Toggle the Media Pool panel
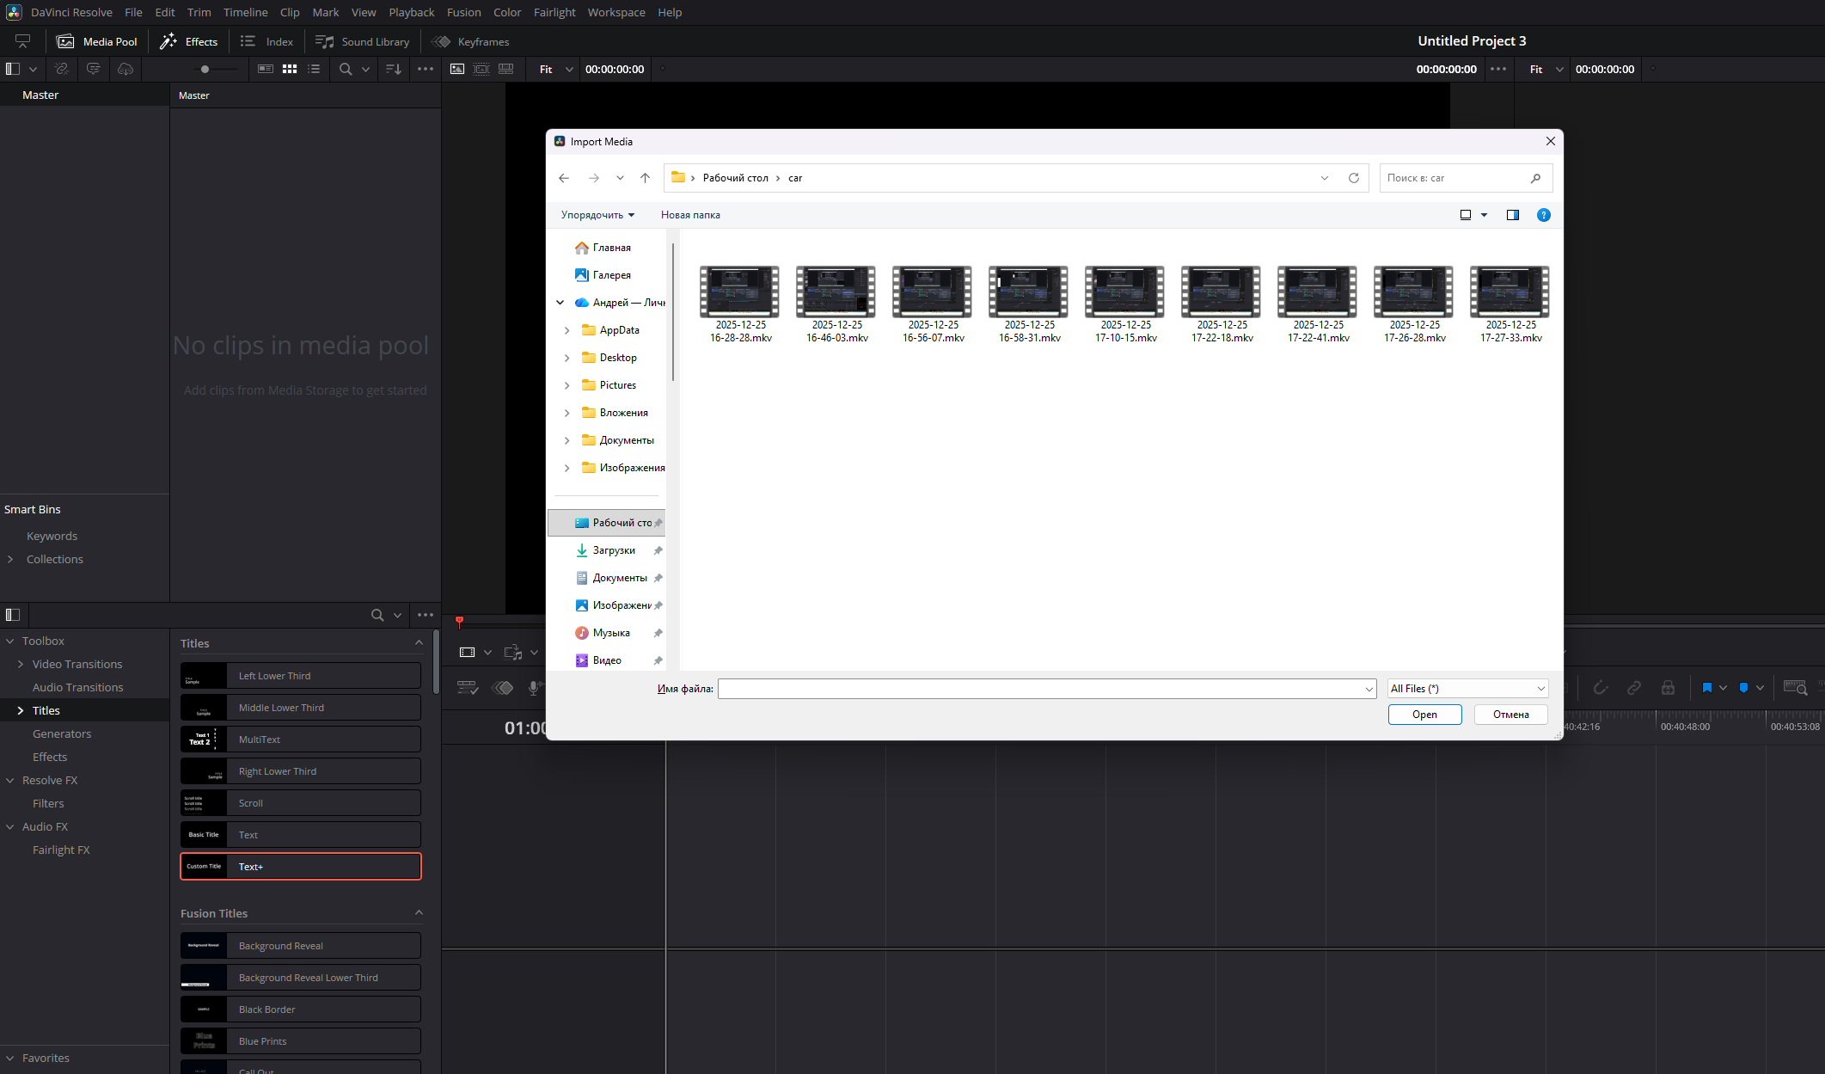 96,41
